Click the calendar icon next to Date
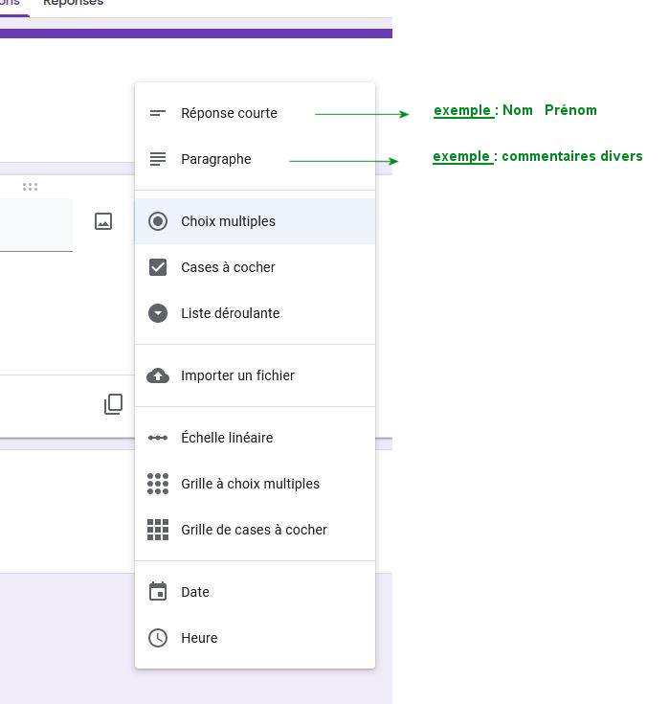 click(158, 591)
